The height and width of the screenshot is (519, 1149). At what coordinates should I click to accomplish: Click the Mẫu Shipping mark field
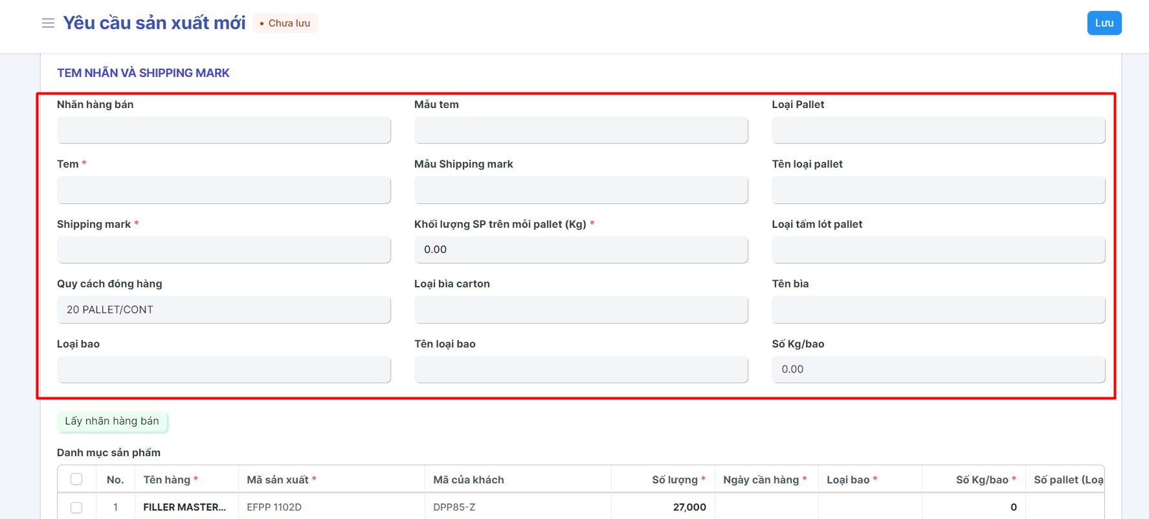(581, 190)
